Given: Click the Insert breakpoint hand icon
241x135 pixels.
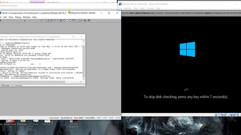Looking at the screenshot, I should coord(41,21).
